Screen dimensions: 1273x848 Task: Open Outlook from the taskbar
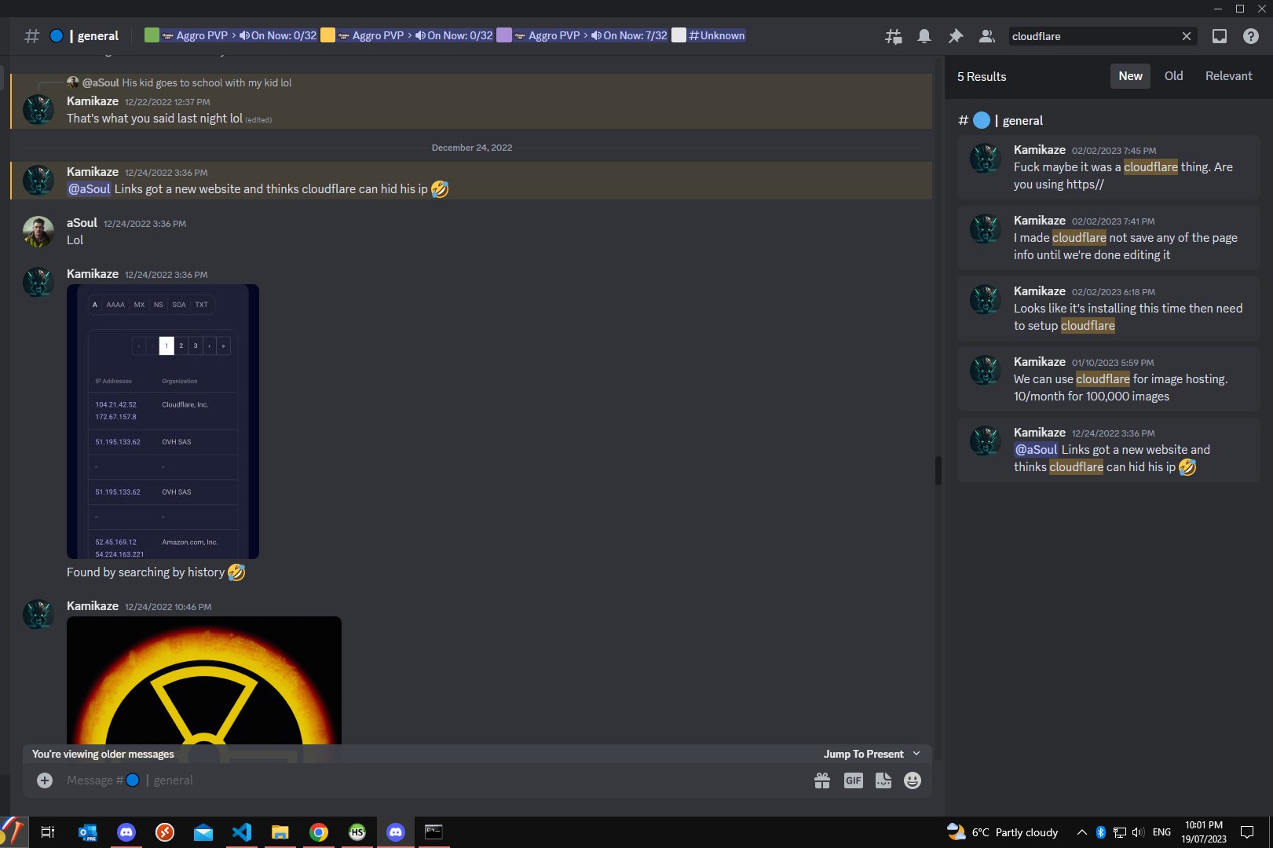[x=87, y=832]
